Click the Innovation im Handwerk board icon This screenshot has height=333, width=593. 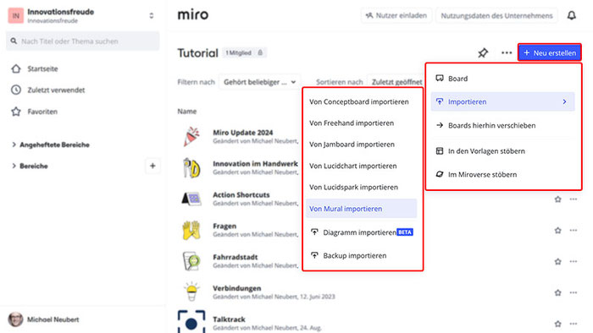(x=191, y=167)
